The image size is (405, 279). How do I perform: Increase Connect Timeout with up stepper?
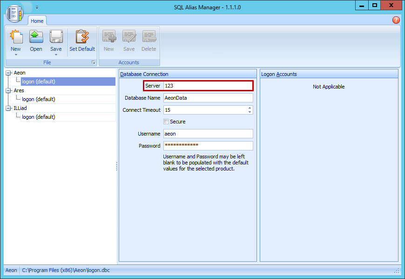[x=250, y=107]
